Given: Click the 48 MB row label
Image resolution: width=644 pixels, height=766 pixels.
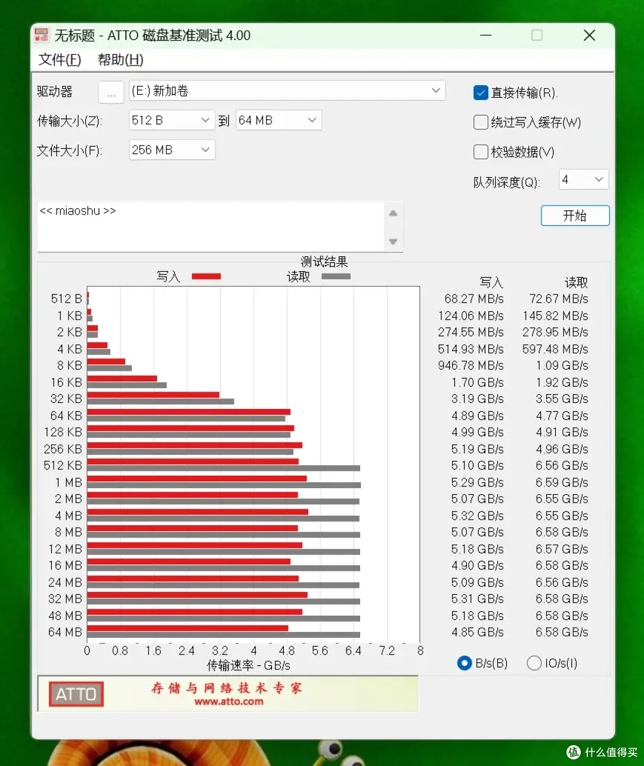Looking at the screenshot, I should coord(65,615).
